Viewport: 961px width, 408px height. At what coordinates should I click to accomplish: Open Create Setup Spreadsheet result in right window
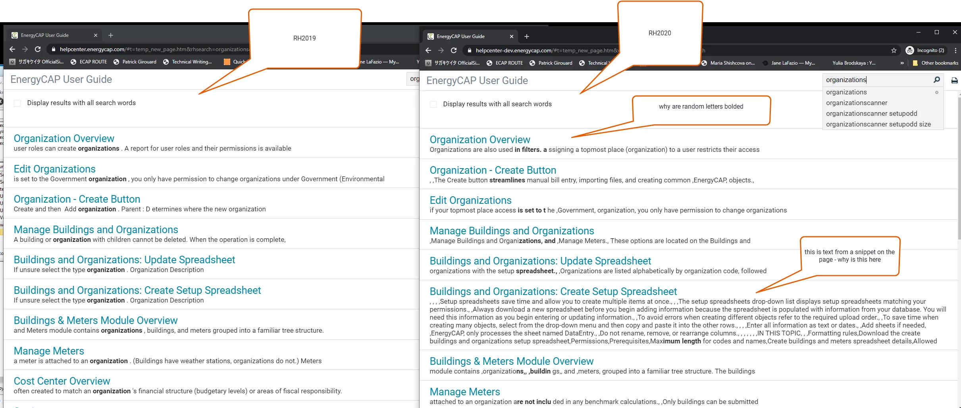coord(553,291)
